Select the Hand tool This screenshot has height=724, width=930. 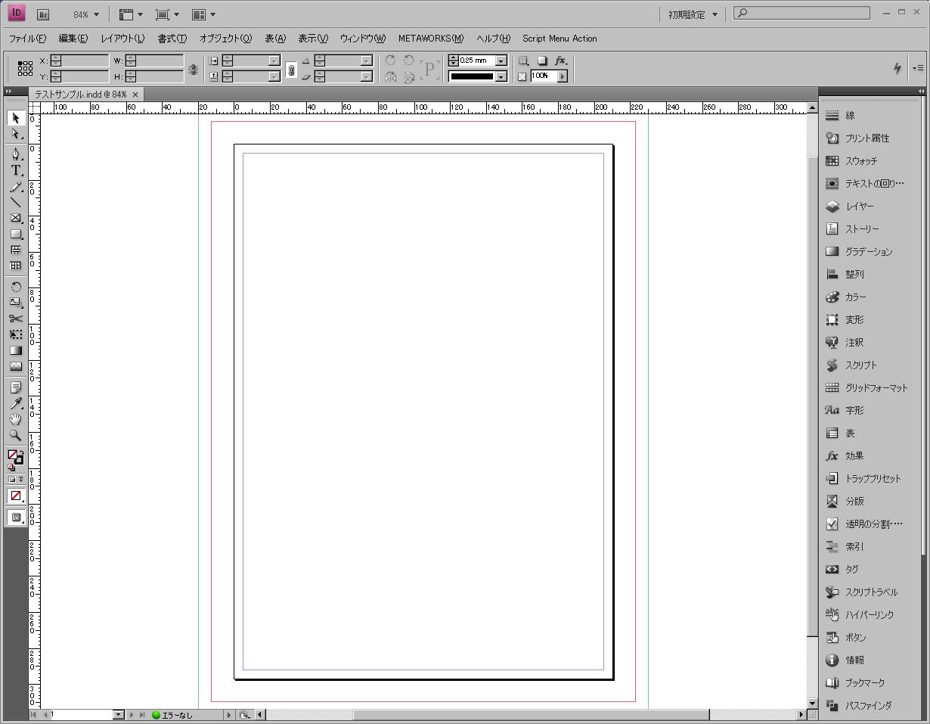point(16,419)
